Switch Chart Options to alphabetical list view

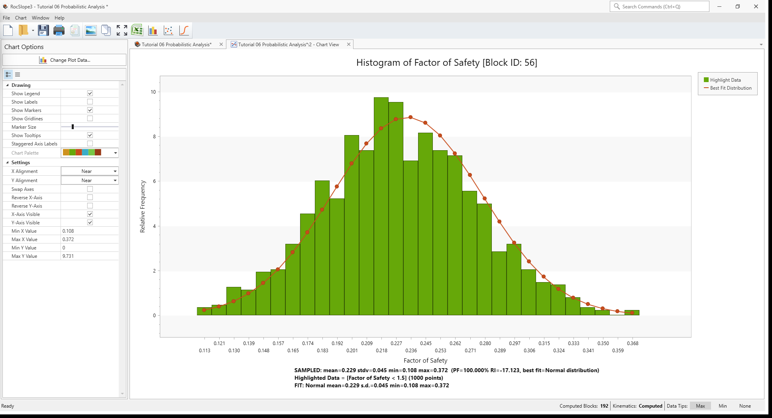coord(18,75)
